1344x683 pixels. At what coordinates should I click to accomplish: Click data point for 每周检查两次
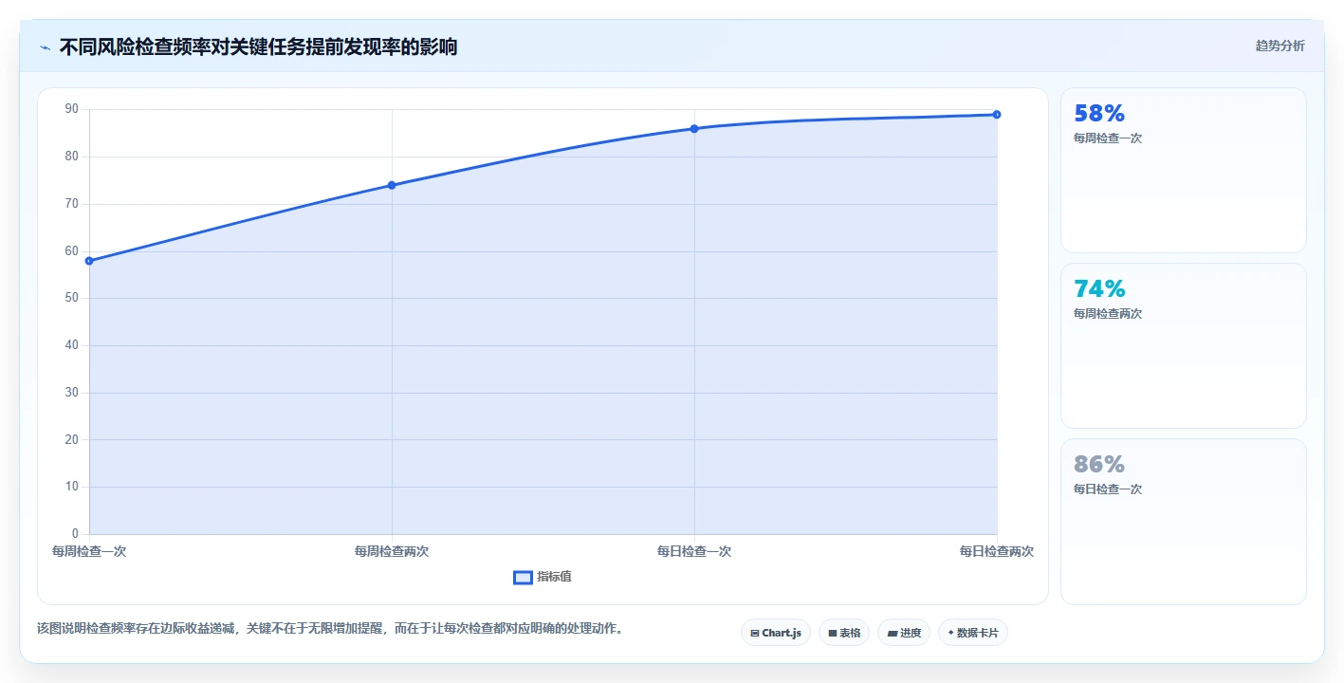[x=392, y=185]
